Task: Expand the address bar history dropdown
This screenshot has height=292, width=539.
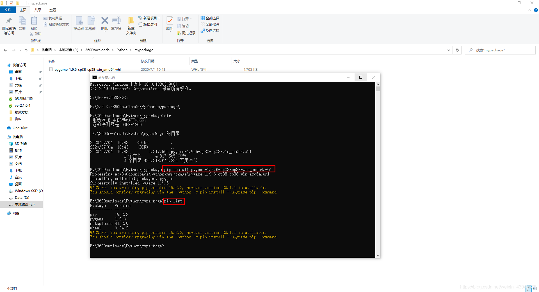Action: click(x=448, y=50)
